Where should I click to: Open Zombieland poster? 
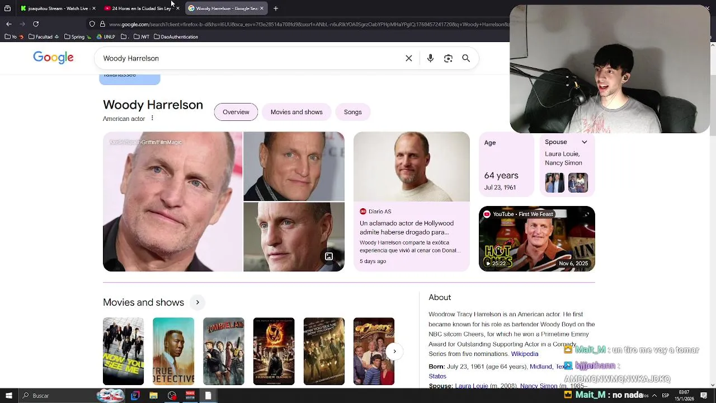click(x=224, y=352)
